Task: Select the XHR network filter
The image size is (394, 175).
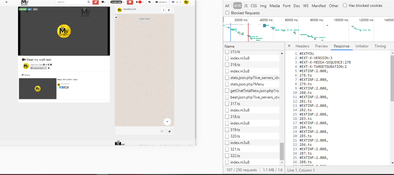Action: click(x=238, y=6)
